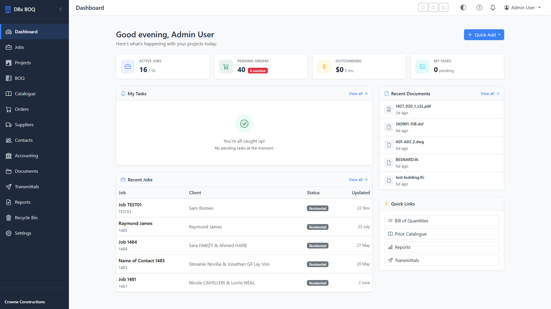Open the history clock dropdown button

[443, 7]
